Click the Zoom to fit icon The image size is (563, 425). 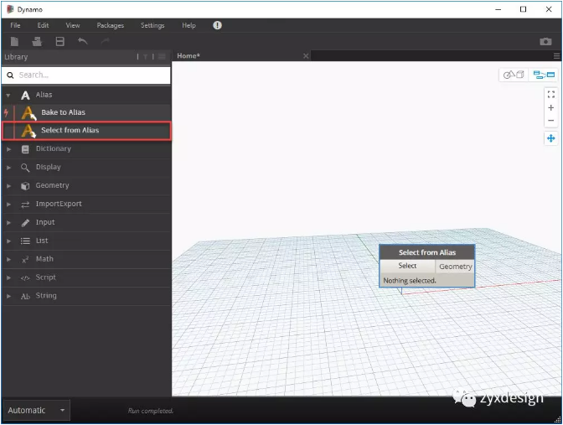(550, 94)
